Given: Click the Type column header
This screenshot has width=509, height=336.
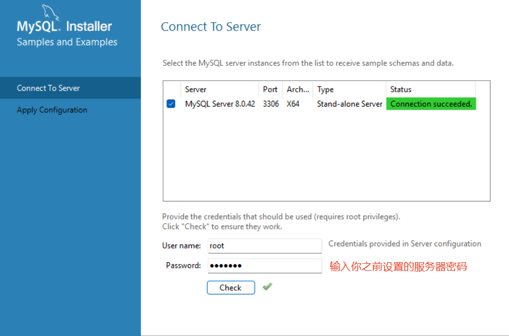Looking at the screenshot, I should click(350, 89).
